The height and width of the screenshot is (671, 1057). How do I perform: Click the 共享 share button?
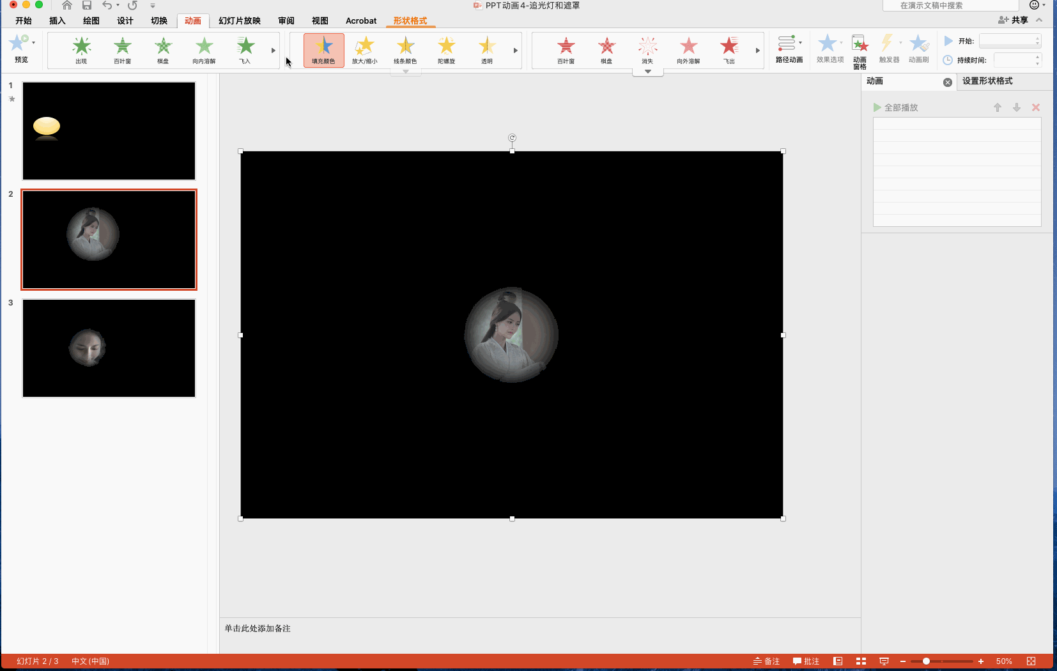(1013, 20)
